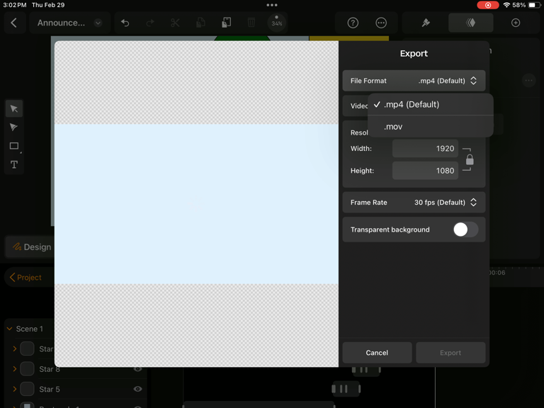Viewport: 544px width, 408px height.
Task: Go back to Project
Action: pyautogui.click(x=25, y=278)
